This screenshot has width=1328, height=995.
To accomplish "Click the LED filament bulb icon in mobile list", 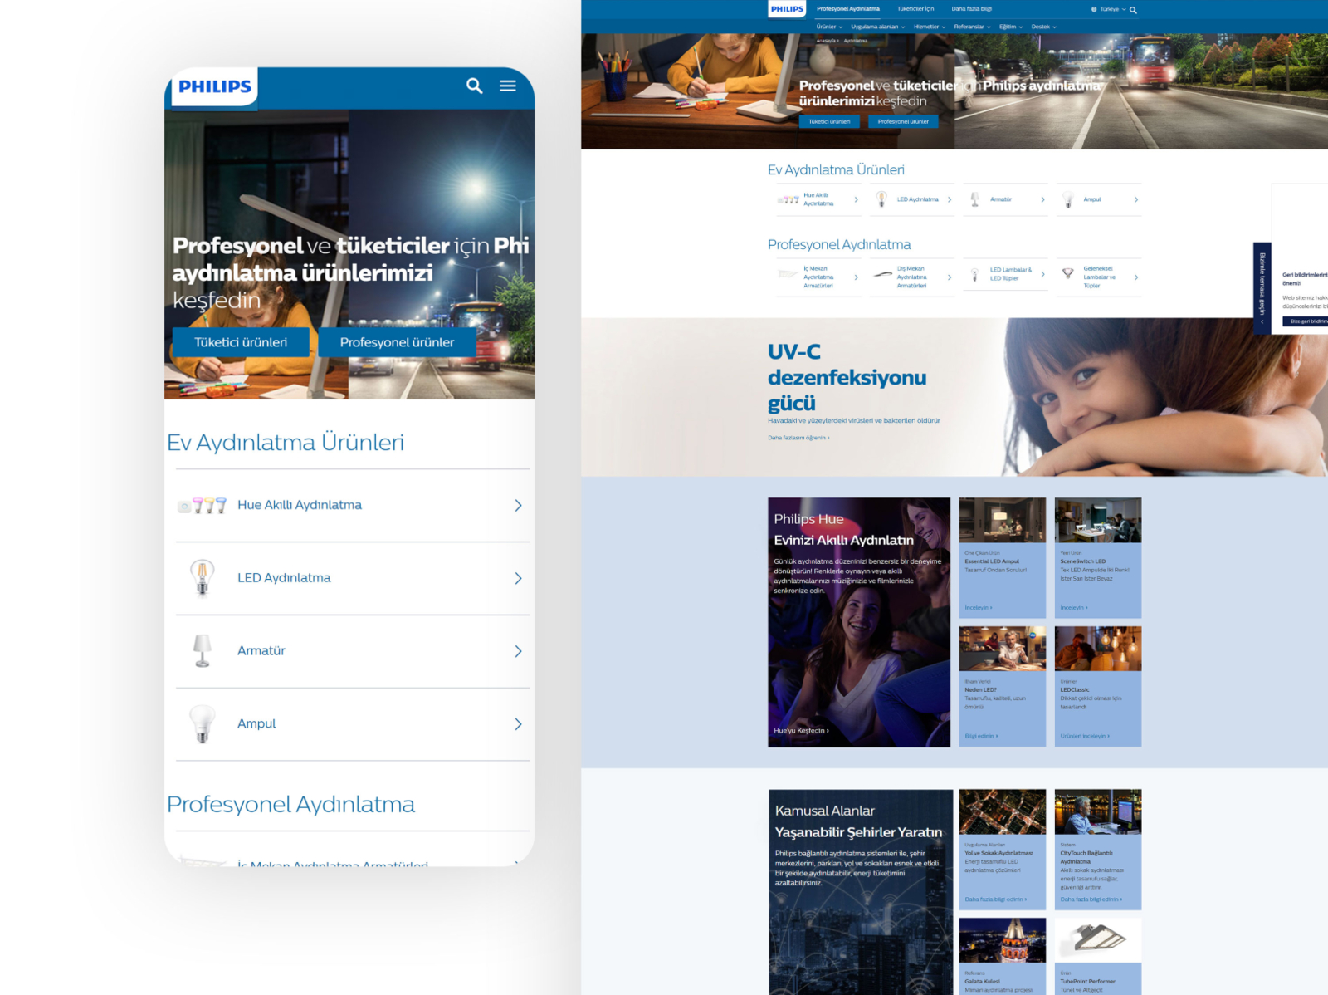I will click(x=202, y=578).
